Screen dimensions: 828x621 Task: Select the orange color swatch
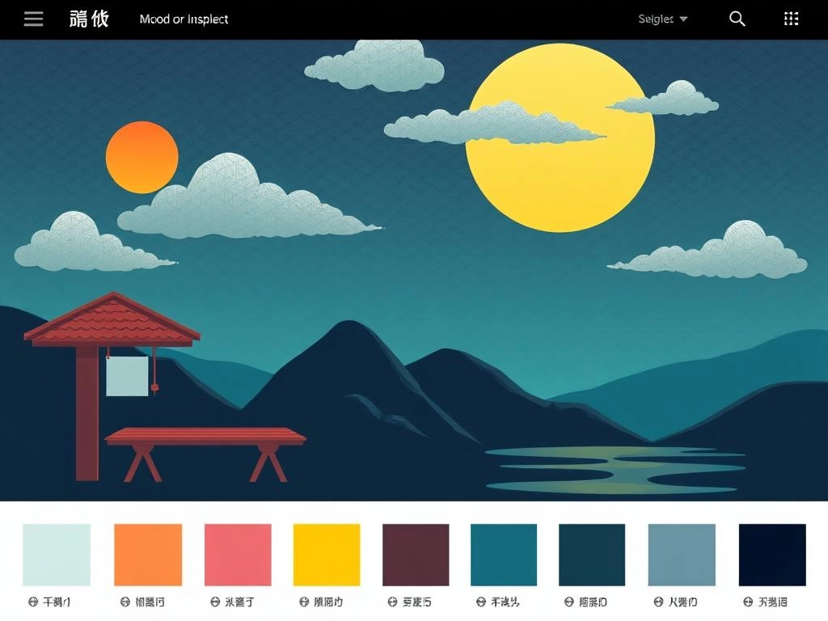[x=148, y=555]
